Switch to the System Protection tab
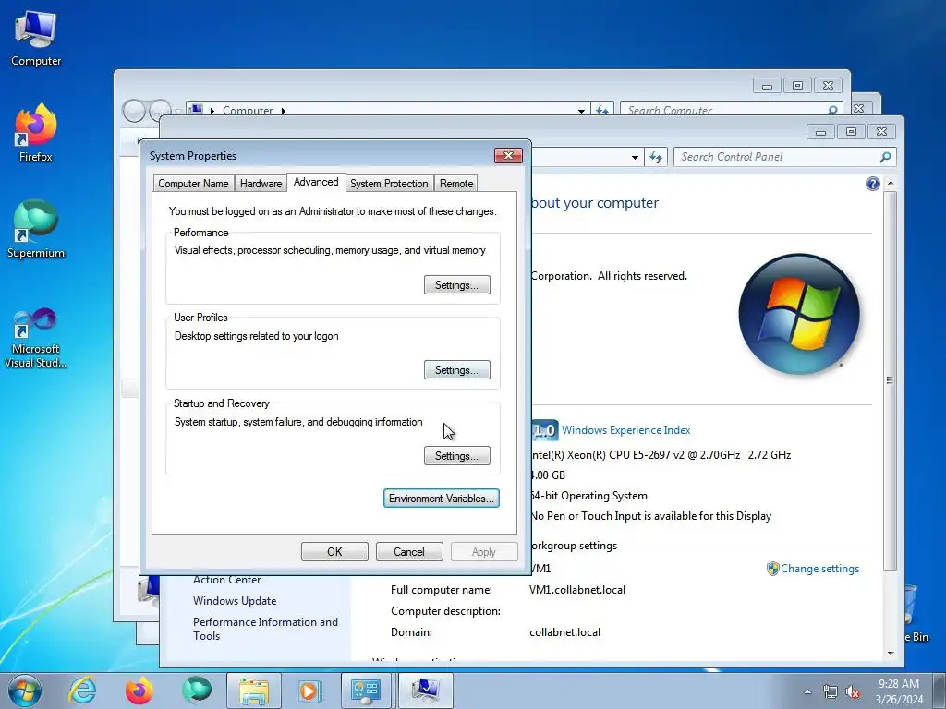Viewport: 946px width, 709px height. (389, 184)
